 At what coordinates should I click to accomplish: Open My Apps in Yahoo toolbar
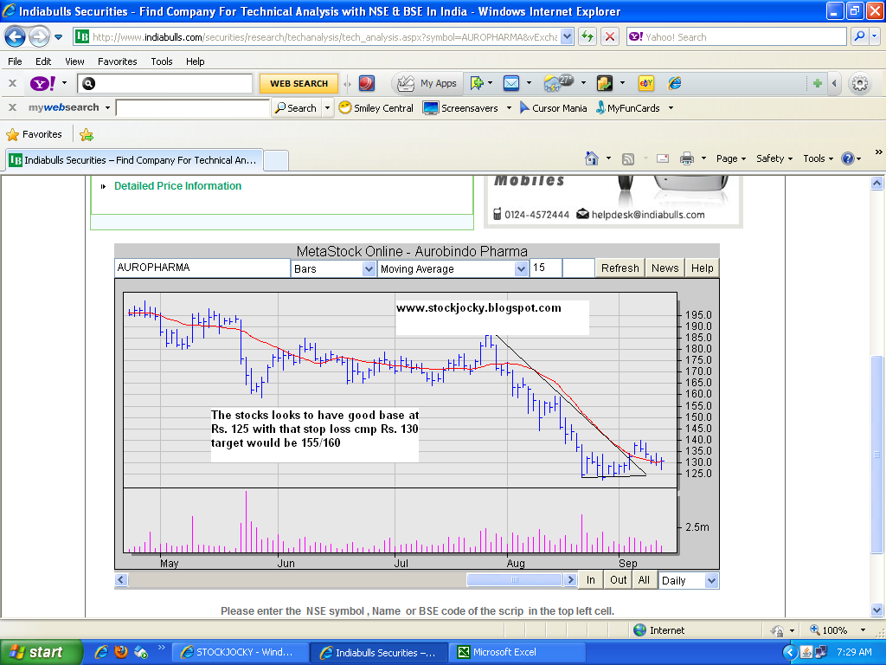(x=427, y=84)
